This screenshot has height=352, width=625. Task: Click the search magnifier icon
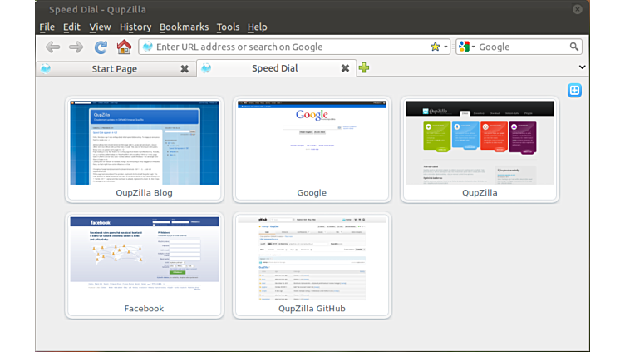point(574,47)
